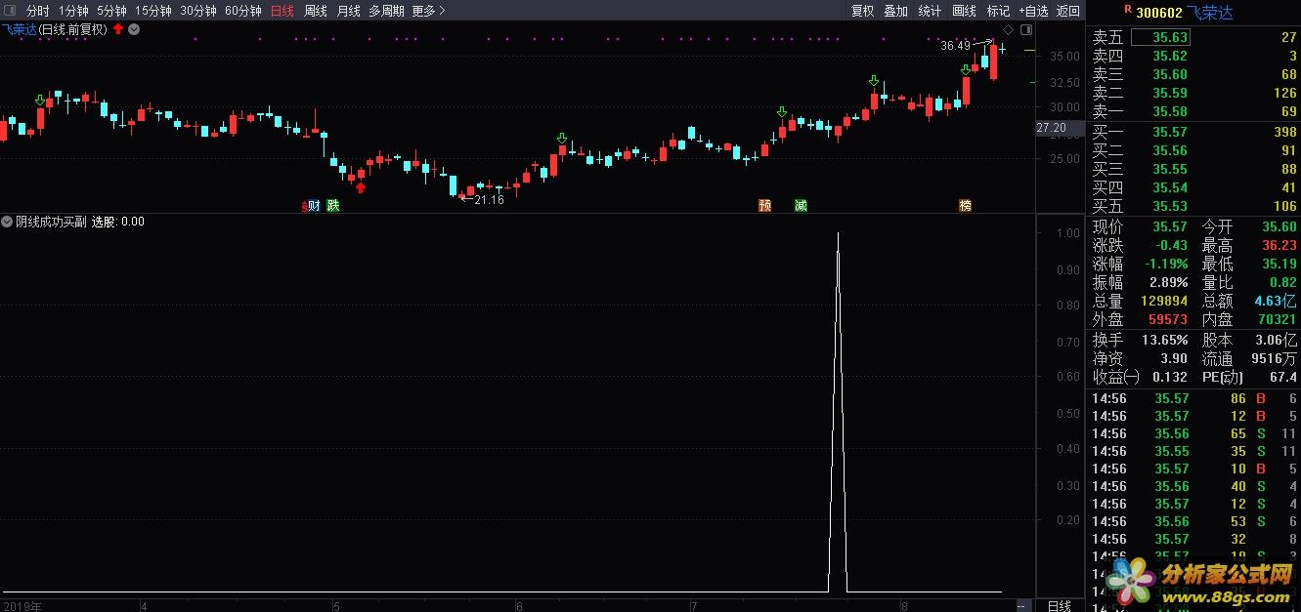
Task: Select the 5分钟 period tab
Action: [111, 11]
